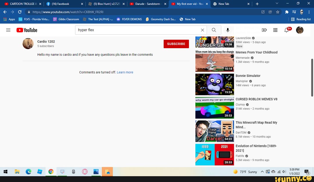
Task: Clear the search box with the X icon
Action: coord(202,30)
